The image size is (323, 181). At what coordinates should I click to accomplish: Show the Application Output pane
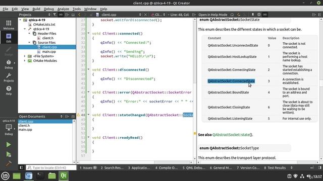click(139, 167)
